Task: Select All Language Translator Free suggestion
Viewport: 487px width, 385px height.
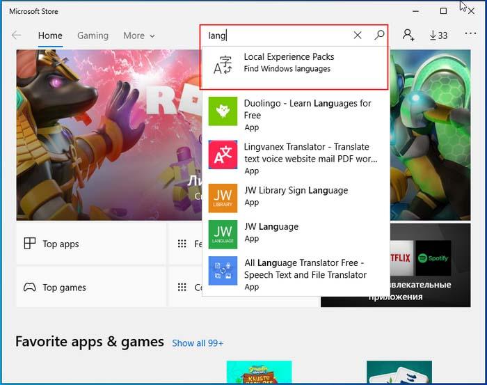Action: coord(295,274)
